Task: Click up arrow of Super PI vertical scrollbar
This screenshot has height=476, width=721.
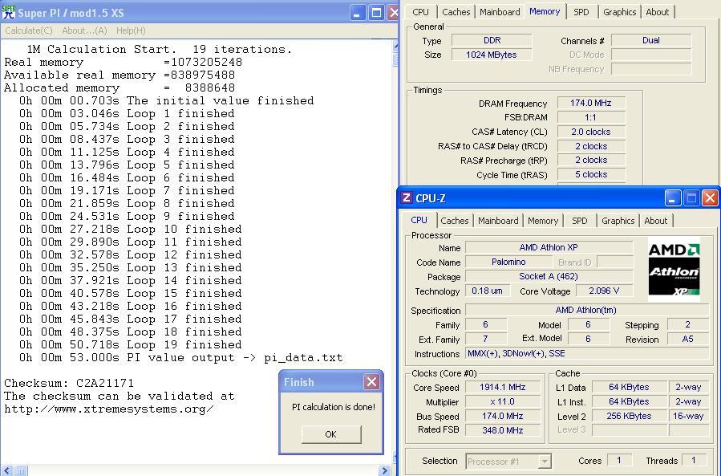Action: [x=395, y=46]
